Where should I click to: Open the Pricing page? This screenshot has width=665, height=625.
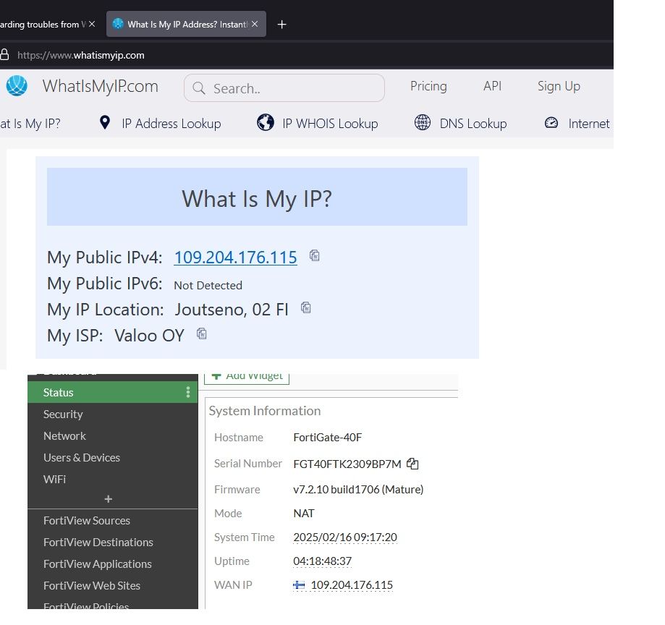pyautogui.click(x=428, y=86)
